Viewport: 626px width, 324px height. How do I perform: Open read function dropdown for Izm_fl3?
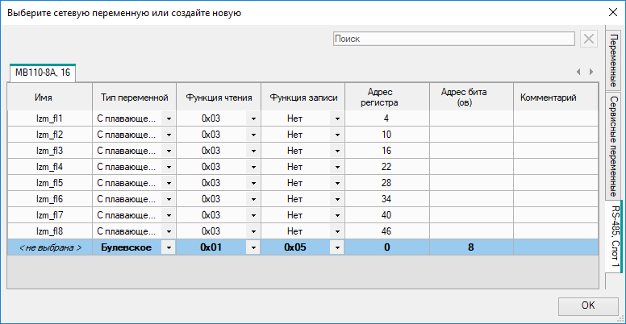(253, 151)
